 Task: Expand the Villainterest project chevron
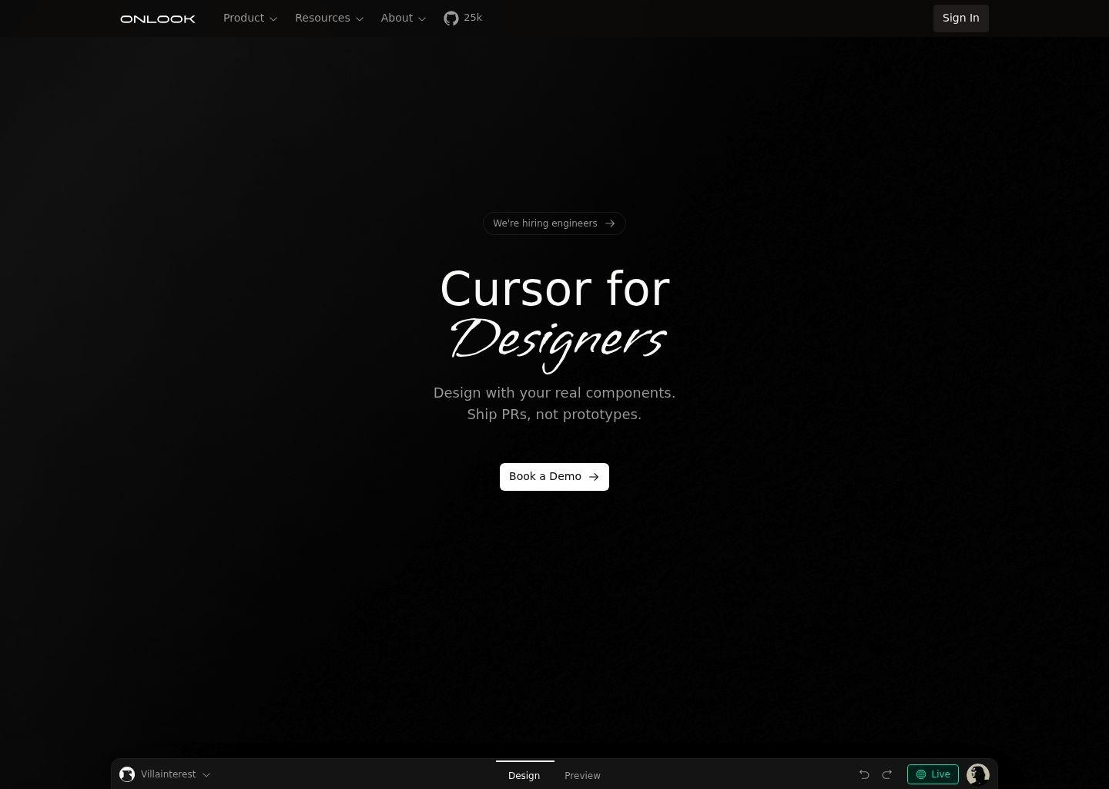click(x=206, y=775)
